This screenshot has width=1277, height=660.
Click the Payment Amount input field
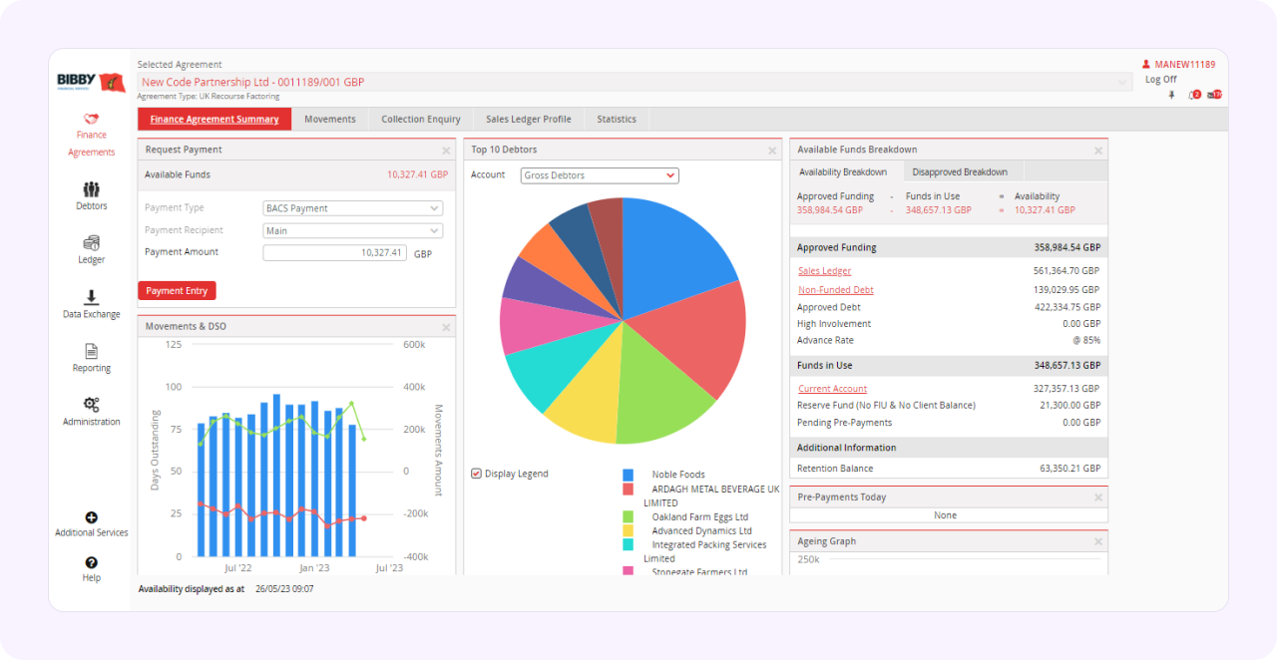334,253
